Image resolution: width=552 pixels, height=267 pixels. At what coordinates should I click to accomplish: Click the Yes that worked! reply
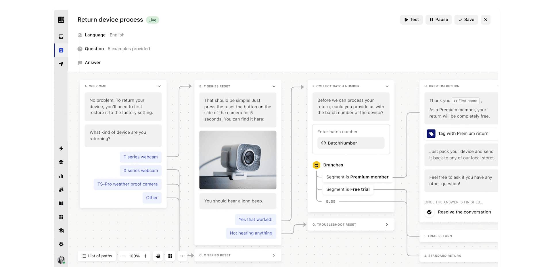tap(256, 220)
